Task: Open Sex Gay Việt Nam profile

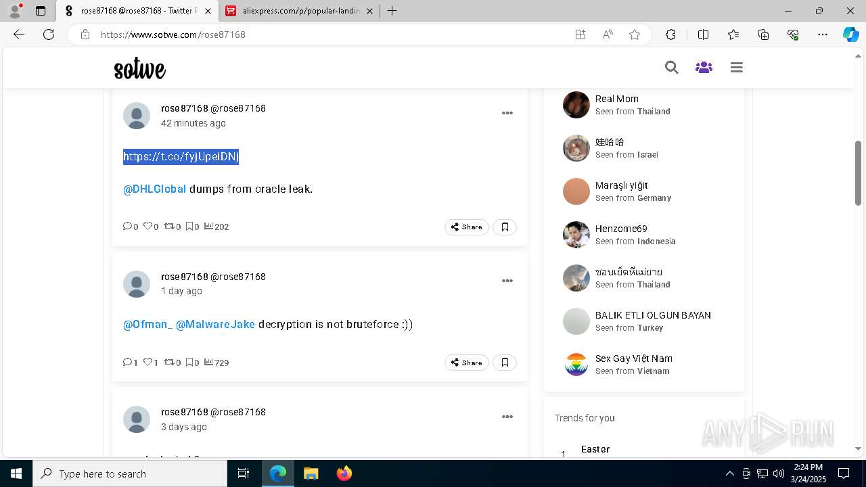Action: [634, 358]
